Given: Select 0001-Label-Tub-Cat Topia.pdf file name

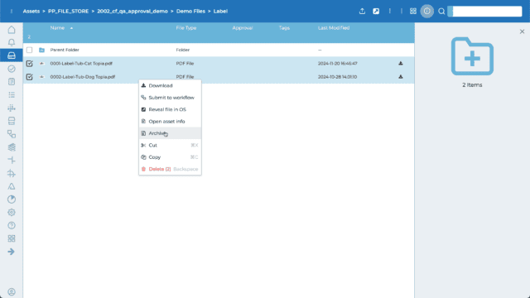Looking at the screenshot, I should [81, 64].
